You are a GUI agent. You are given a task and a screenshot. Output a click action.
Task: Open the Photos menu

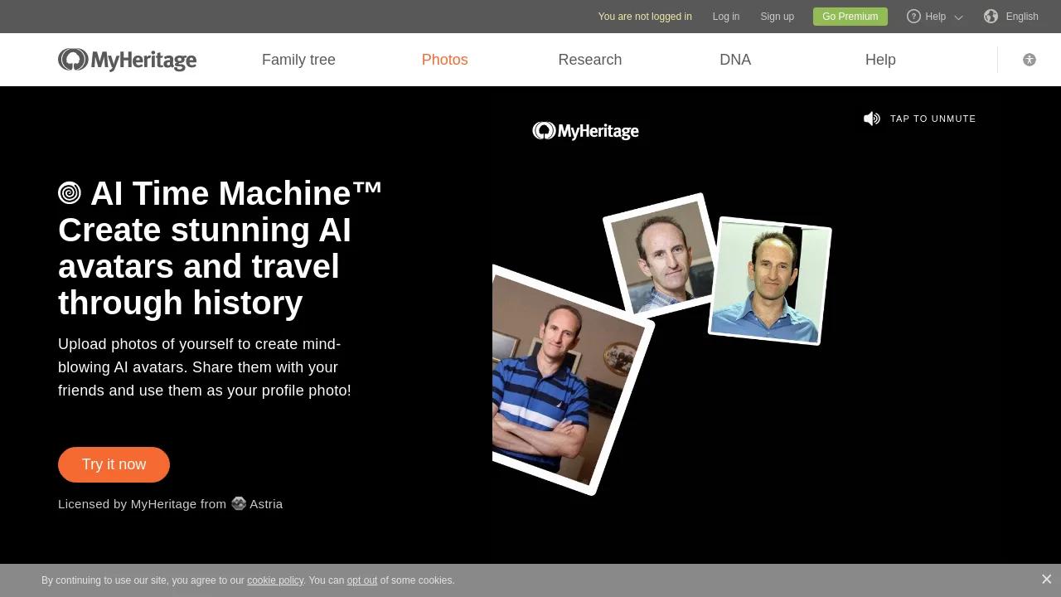(444, 60)
